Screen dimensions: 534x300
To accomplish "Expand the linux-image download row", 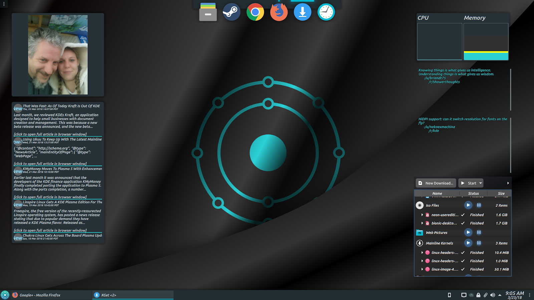I will click(422, 269).
